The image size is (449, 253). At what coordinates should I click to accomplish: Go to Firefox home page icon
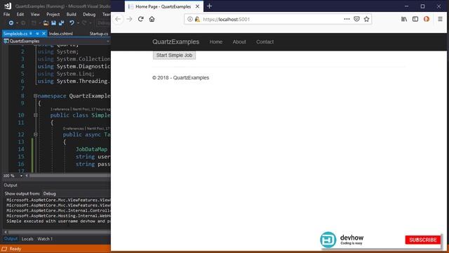(x=152, y=19)
